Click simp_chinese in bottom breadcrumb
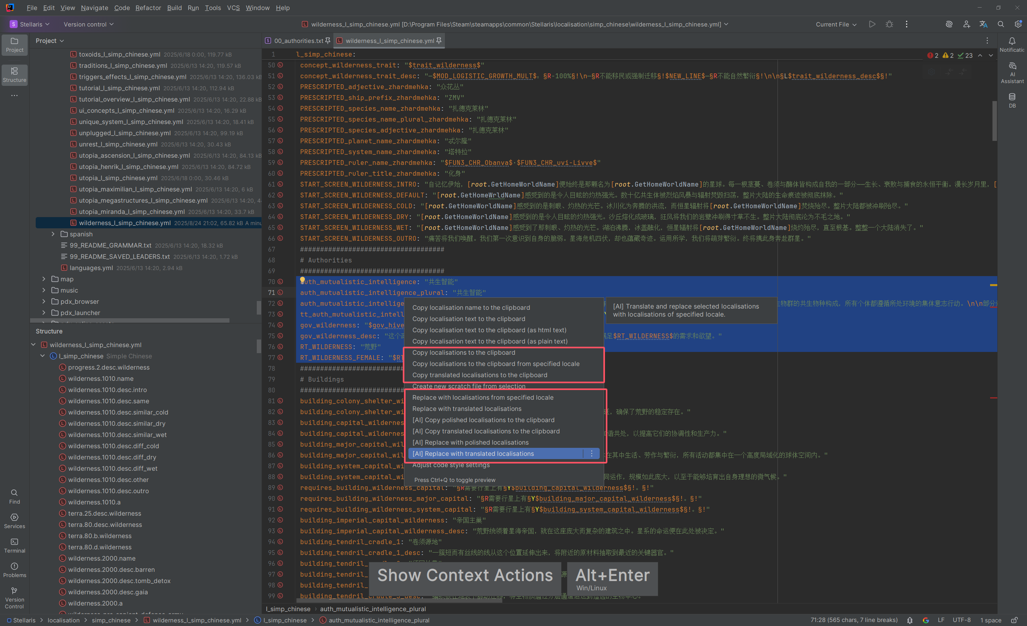This screenshot has height=626, width=1027. (111, 620)
